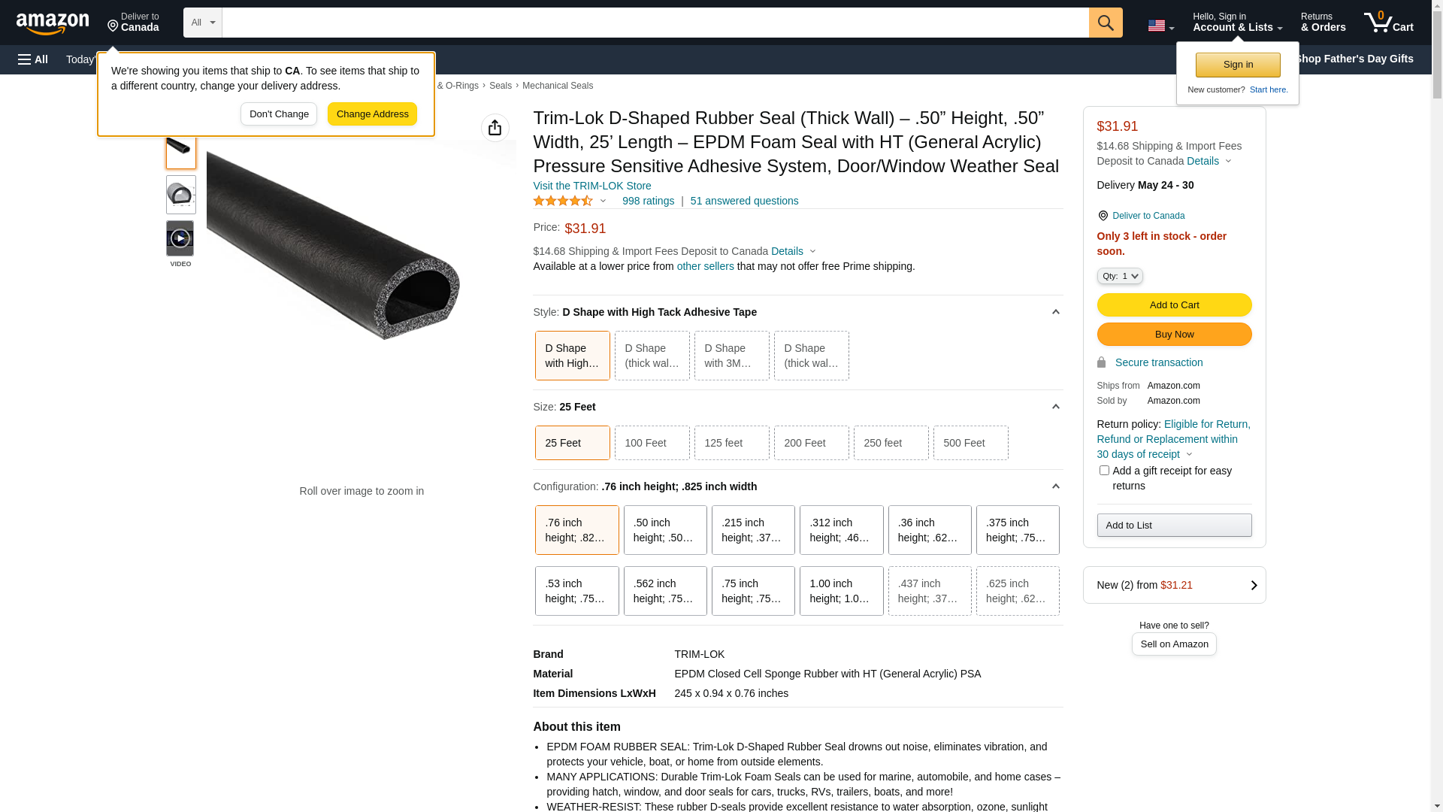Select the second product image thumbnail
This screenshot has width=1443, height=812.
180,195
